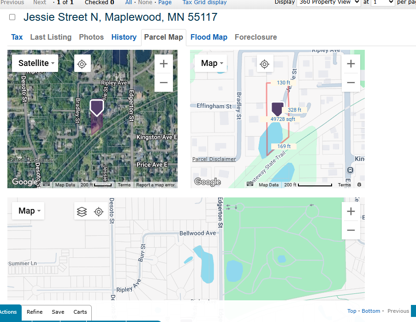This screenshot has width=416, height=322.
Task: Click the locate icon on parcel dimension map
Action: point(264,64)
